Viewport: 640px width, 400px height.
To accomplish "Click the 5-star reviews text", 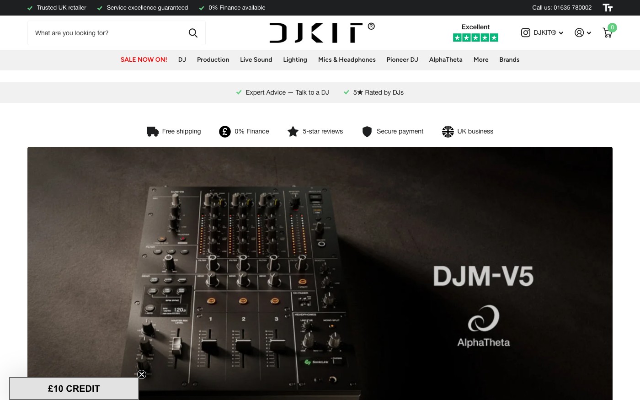I will pyautogui.click(x=323, y=131).
